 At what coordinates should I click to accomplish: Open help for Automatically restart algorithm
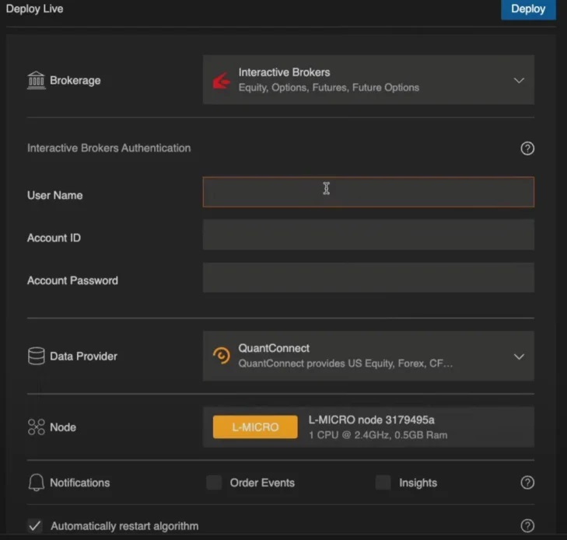(527, 525)
